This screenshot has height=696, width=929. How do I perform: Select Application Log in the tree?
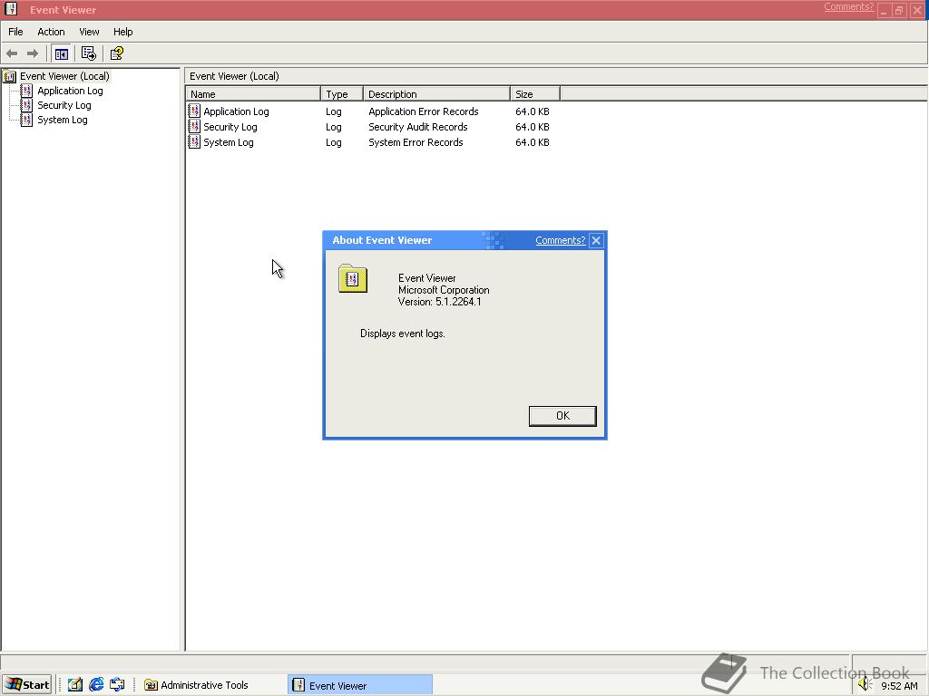point(70,91)
